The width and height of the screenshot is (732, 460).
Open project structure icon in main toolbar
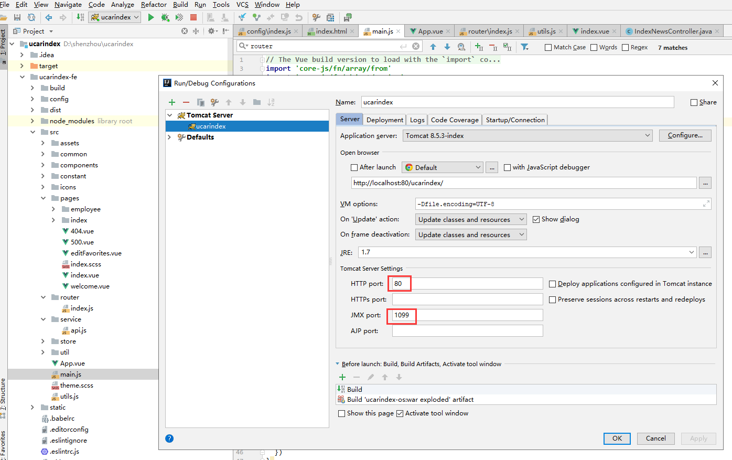point(330,17)
